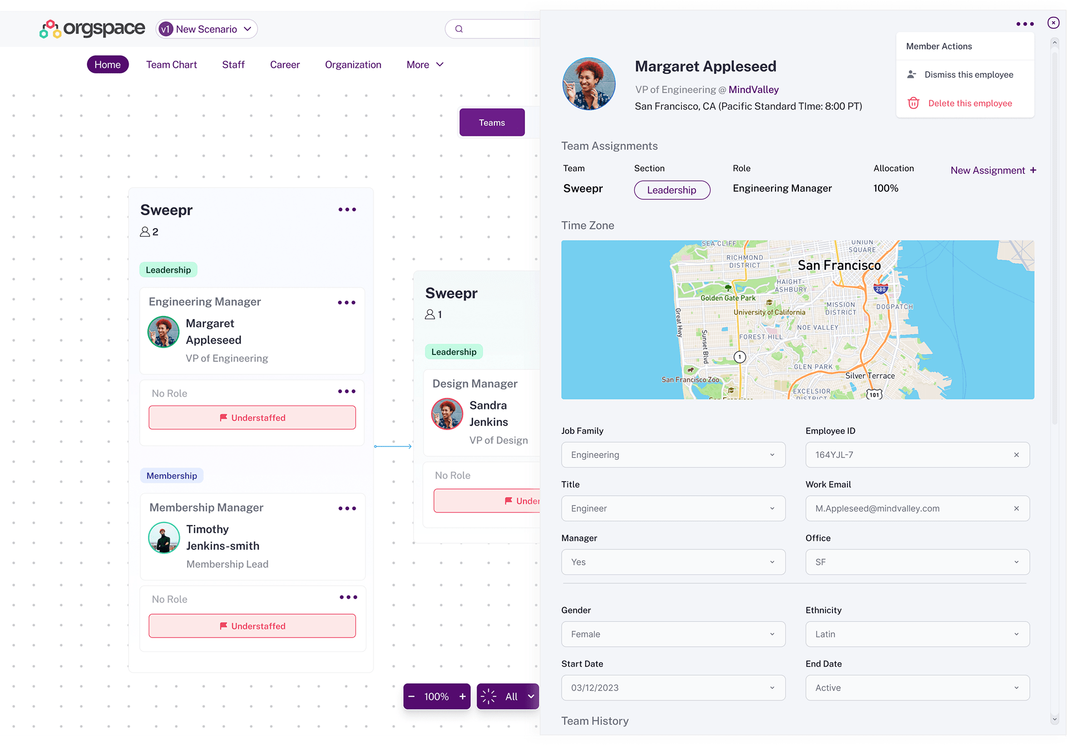Click the 100% allocation value
This screenshot has width=1069, height=745.
(886, 189)
